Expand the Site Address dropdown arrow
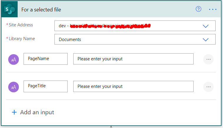The width and height of the screenshot is (223, 128). [x=206, y=26]
